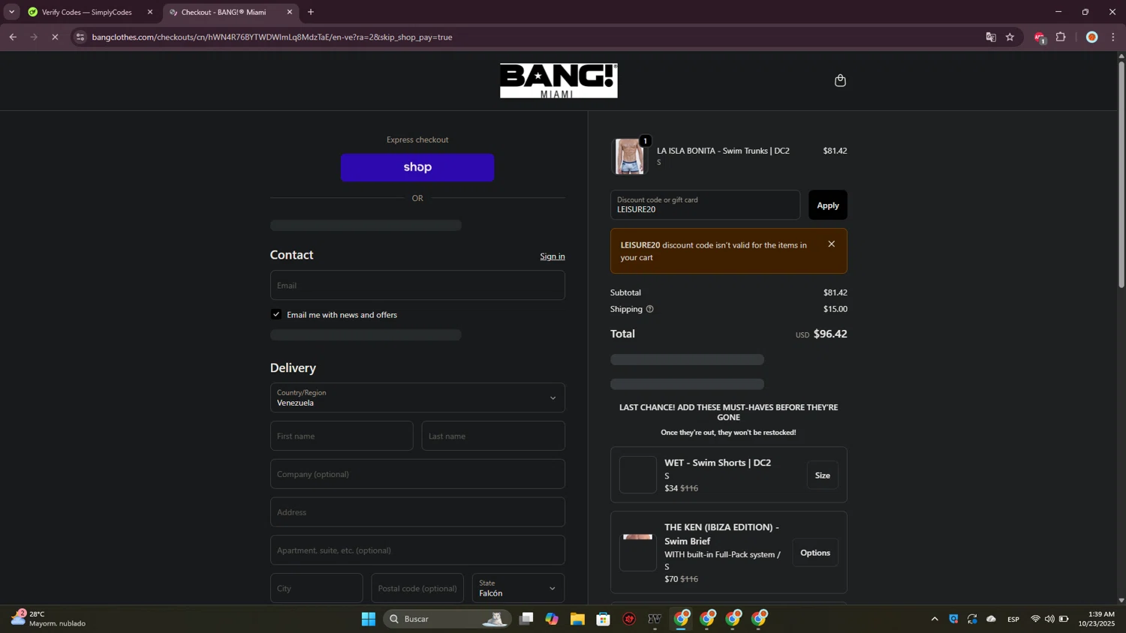
Task: Open Microsoft Store from the taskbar
Action: (x=603, y=619)
